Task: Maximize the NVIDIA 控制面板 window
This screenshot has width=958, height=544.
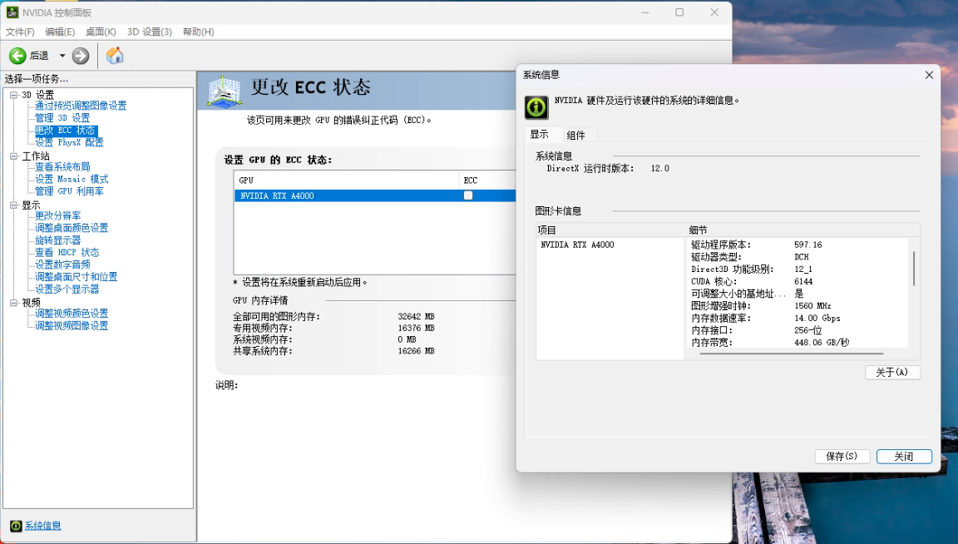Action: coord(679,12)
